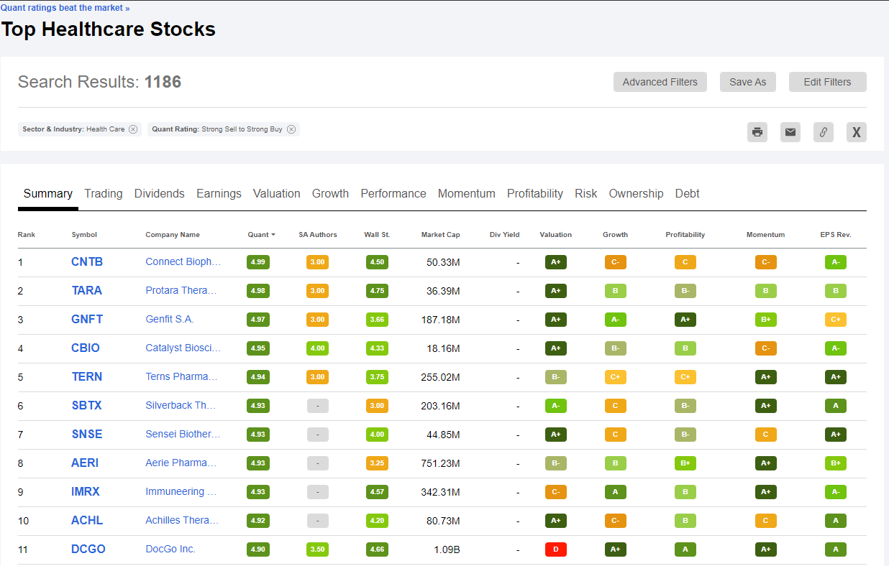Image resolution: width=889 pixels, height=566 pixels.
Task: Click the SA Authors column header
Action: 318,235
